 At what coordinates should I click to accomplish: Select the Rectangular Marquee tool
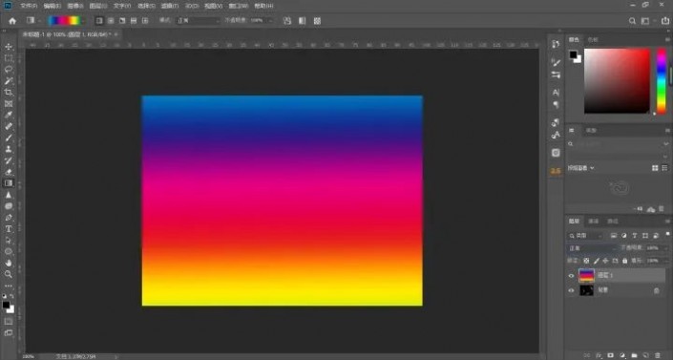9,58
